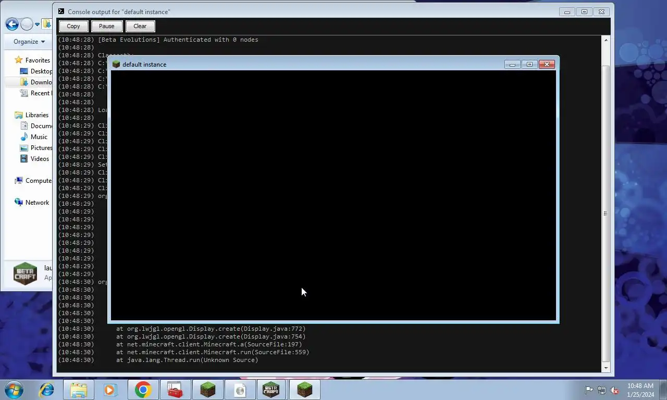Open the Windows Start menu
Screen dimensions: 667x400
tap(14, 390)
